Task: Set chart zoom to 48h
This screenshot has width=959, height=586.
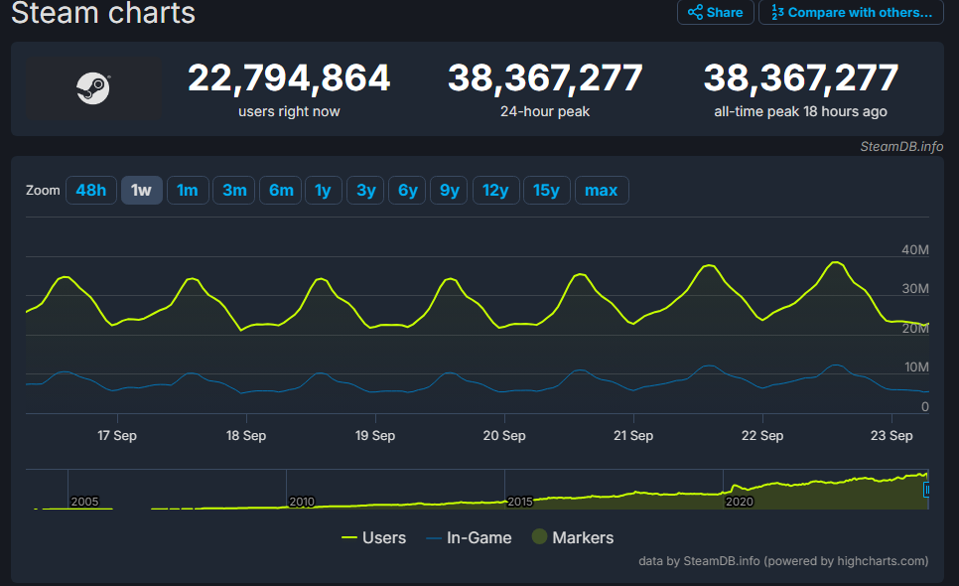Action: coord(91,191)
